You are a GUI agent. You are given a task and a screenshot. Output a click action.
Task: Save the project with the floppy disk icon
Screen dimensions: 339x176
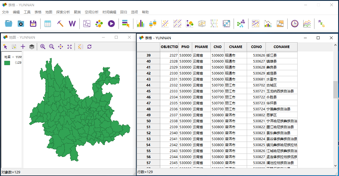click(33, 24)
